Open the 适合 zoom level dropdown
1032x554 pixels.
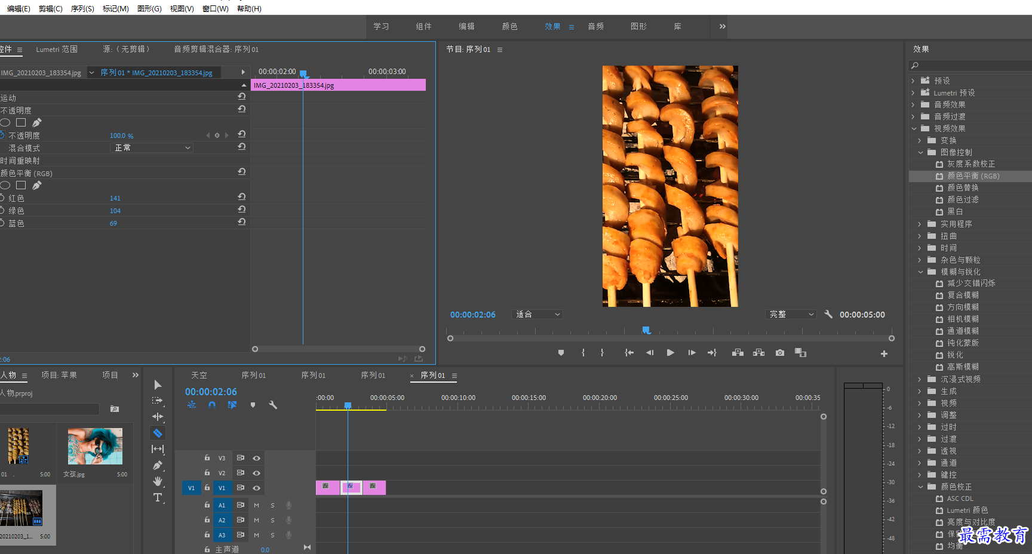click(x=537, y=314)
